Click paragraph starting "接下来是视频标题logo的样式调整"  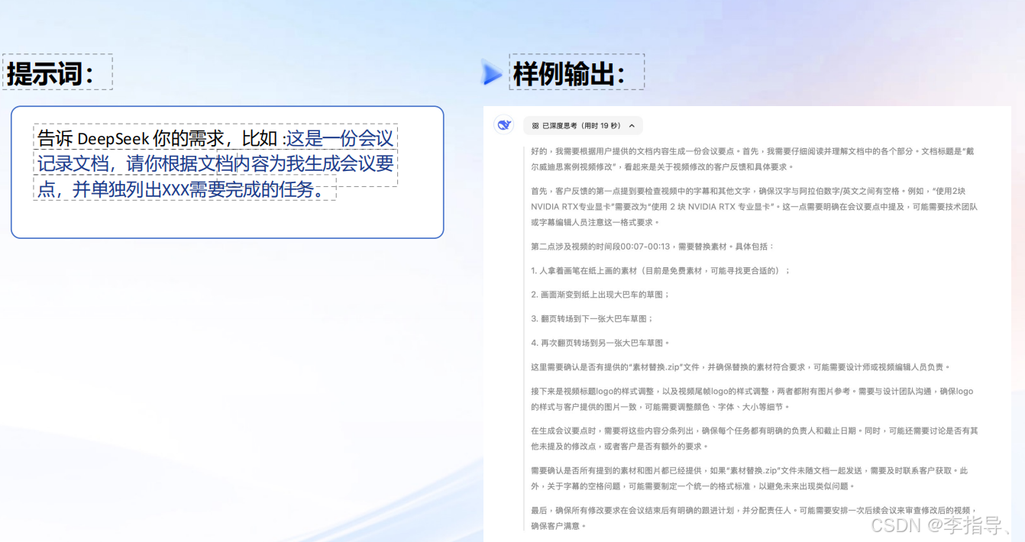pos(752,398)
